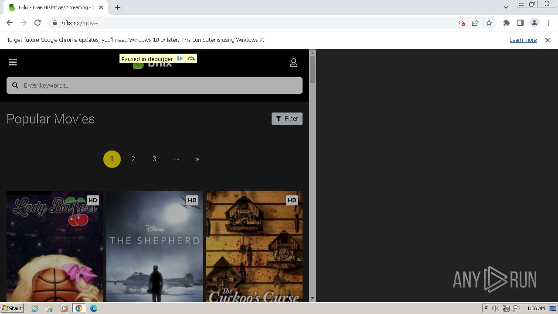Launch Internet Explorer from taskbar
The width and height of the screenshot is (558, 314).
coord(35,308)
